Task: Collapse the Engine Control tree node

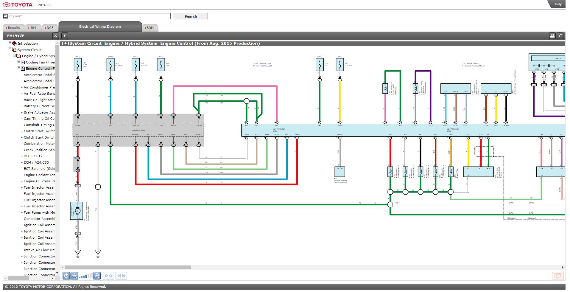Action: click(19, 68)
